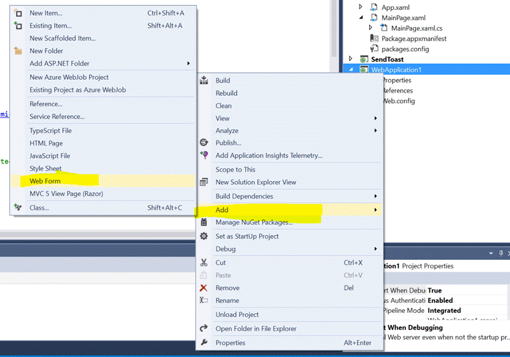The height and width of the screenshot is (357, 510).
Task: Expand the SendToast project node
Action: 350,59
